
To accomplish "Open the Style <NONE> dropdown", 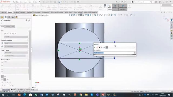I will (x=16, y=37).
